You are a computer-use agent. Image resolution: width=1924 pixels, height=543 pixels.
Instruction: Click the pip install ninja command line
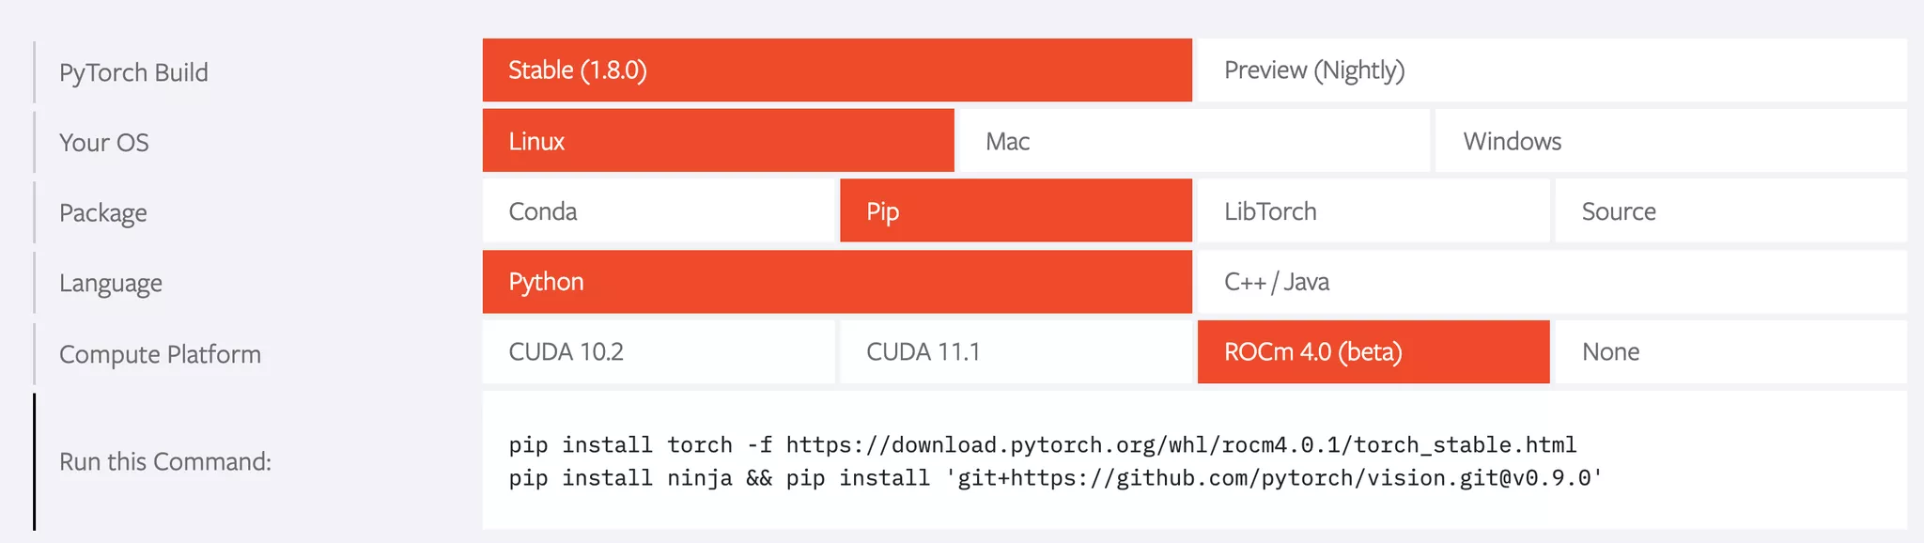point(1056,478)
